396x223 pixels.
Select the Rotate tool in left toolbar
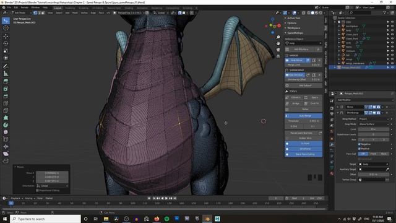6,43
